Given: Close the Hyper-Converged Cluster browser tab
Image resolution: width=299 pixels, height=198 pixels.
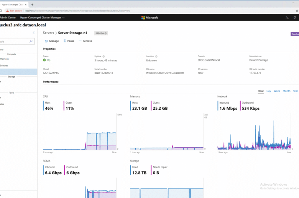Looking at the screenshot, I should 26,5.
